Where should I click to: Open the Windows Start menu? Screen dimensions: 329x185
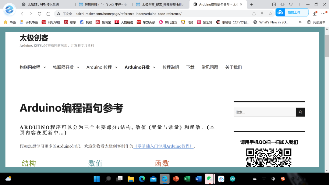pos(97,179)
